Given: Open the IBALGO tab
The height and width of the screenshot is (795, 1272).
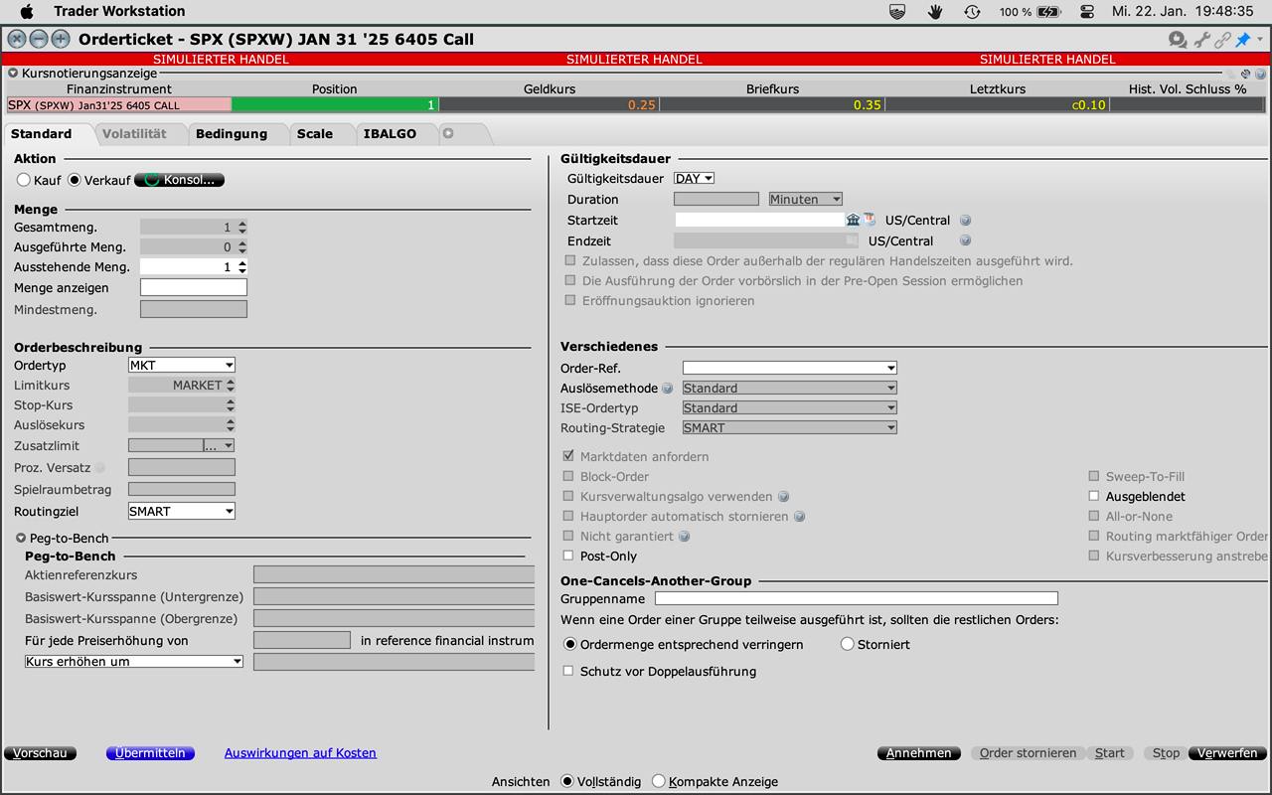Looking at the screenshot, I should pyautogui.click(x=390, y=133).
